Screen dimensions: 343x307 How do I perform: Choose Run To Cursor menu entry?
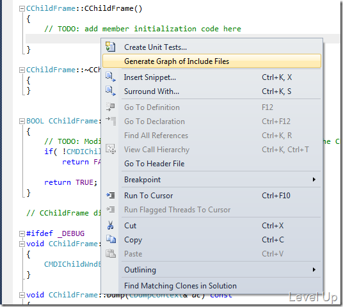212,196
